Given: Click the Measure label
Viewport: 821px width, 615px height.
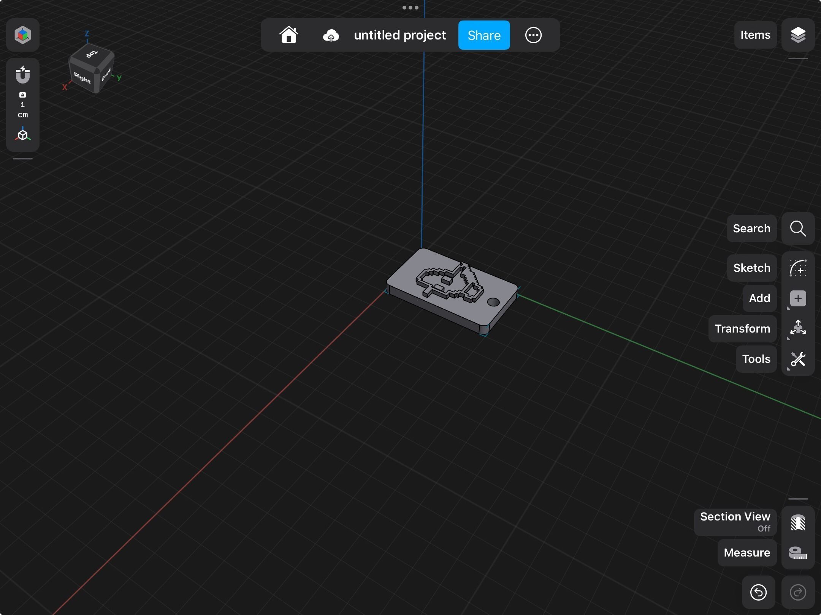Looking at the screenshot, I should click(747, 553).
